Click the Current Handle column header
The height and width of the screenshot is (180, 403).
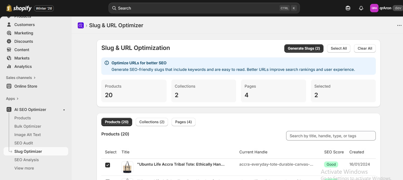tap(253, 152)
